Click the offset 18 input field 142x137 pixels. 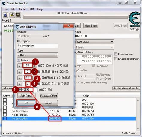28,65
